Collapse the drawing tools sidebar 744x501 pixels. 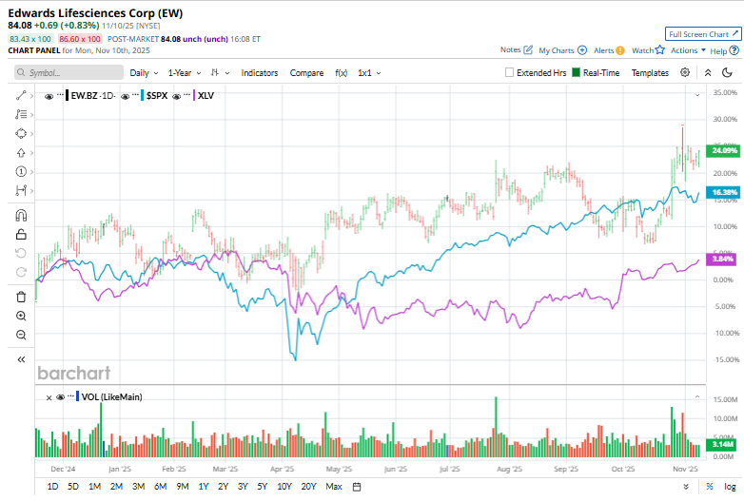tap(21, 359)
